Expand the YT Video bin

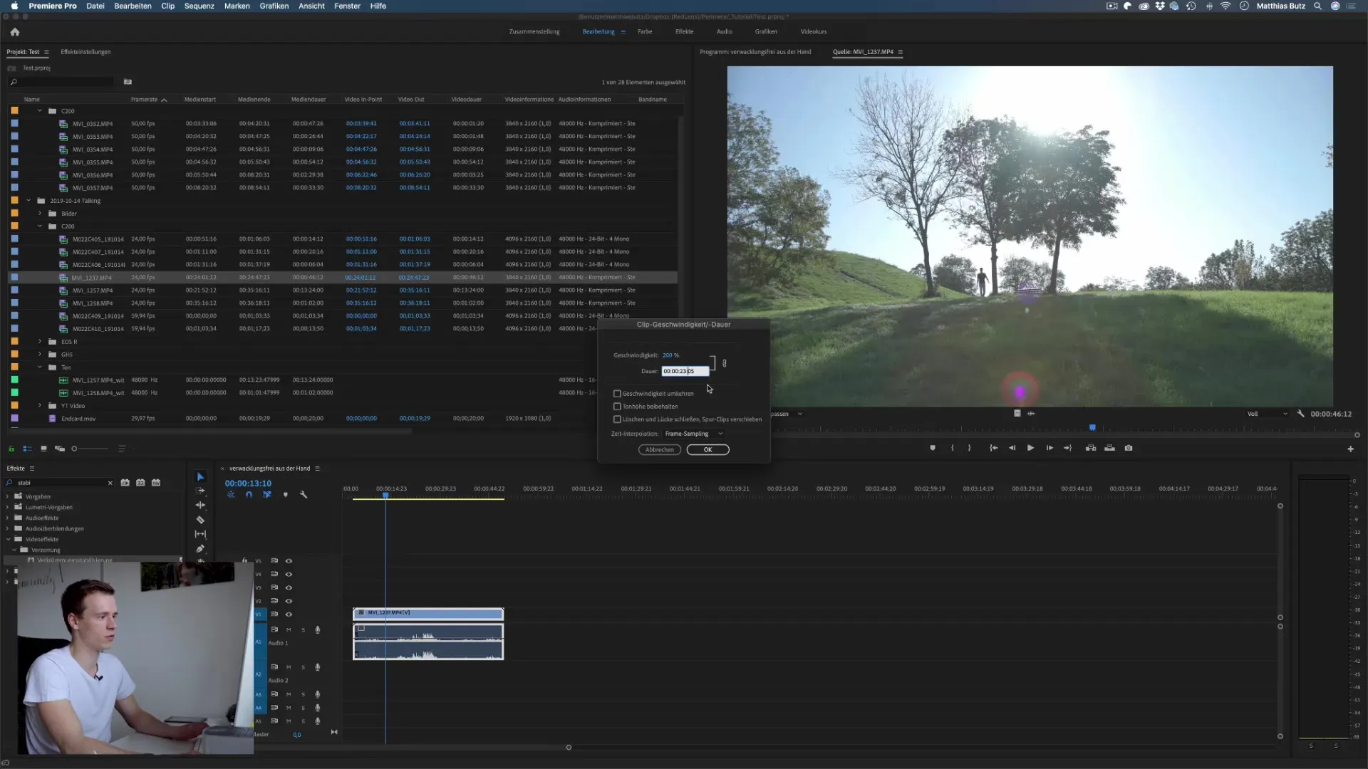(40, 406)
